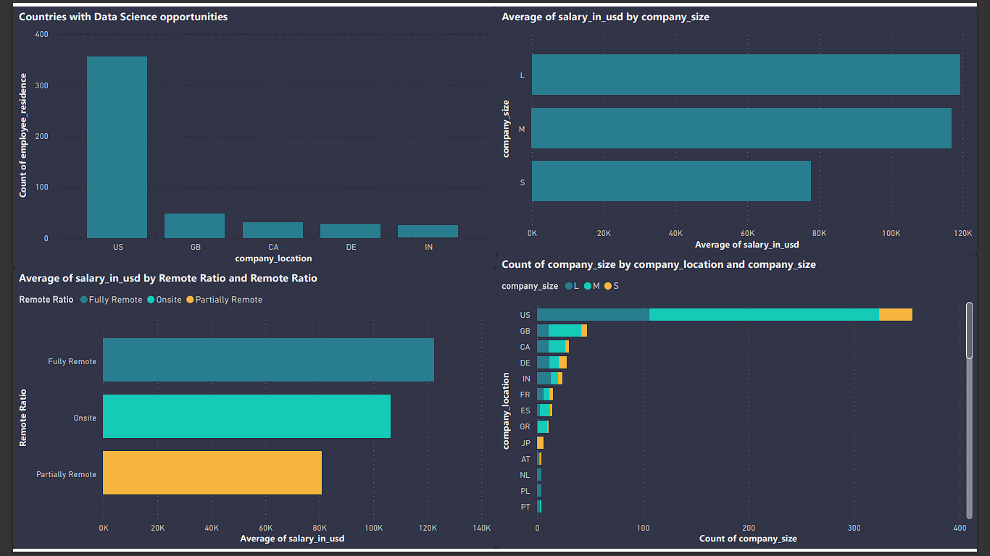This screenshot has width=990, height=556.
Task: Select L in the company_size legend
Action: tap(576, 286)
